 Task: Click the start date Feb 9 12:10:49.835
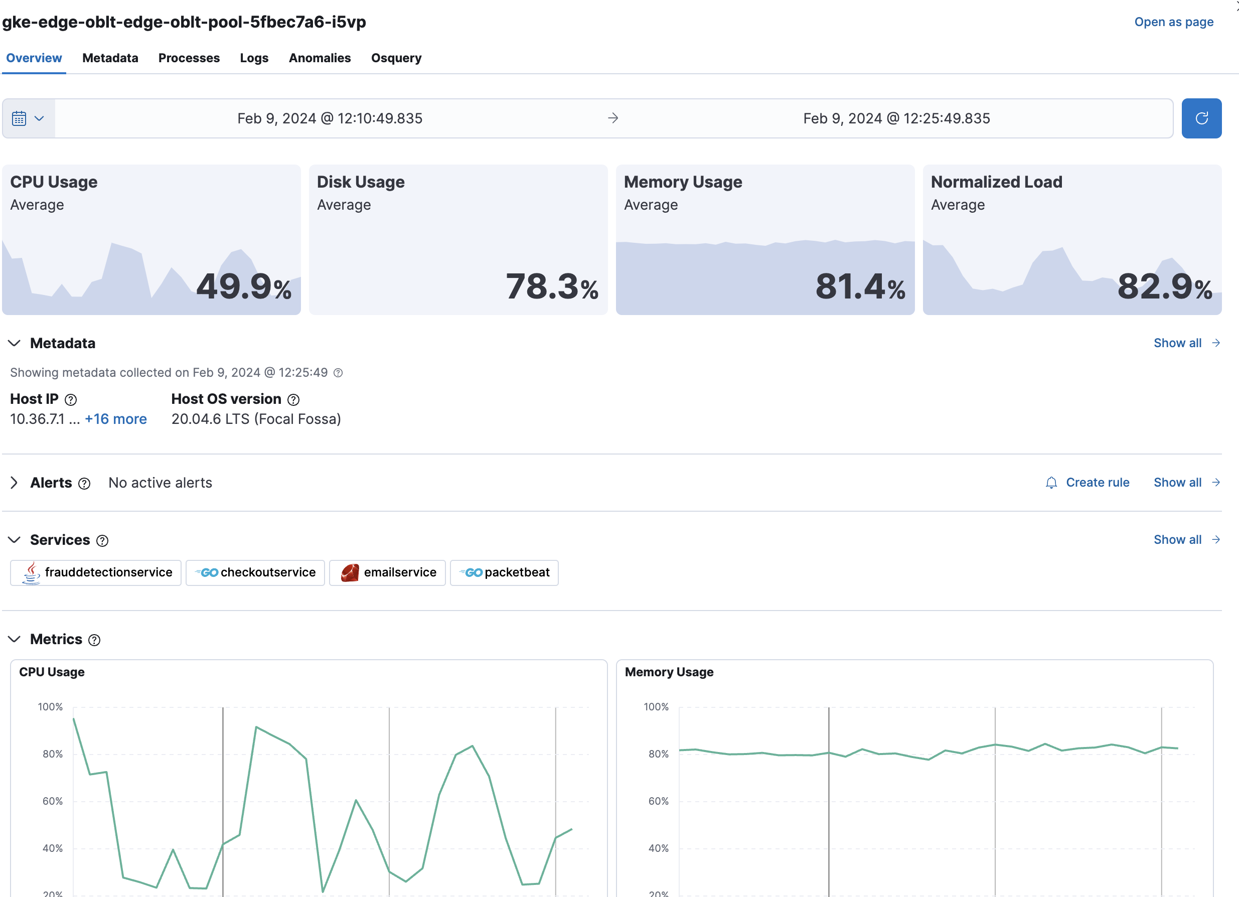pyautogui.click(x=330, y=118)
